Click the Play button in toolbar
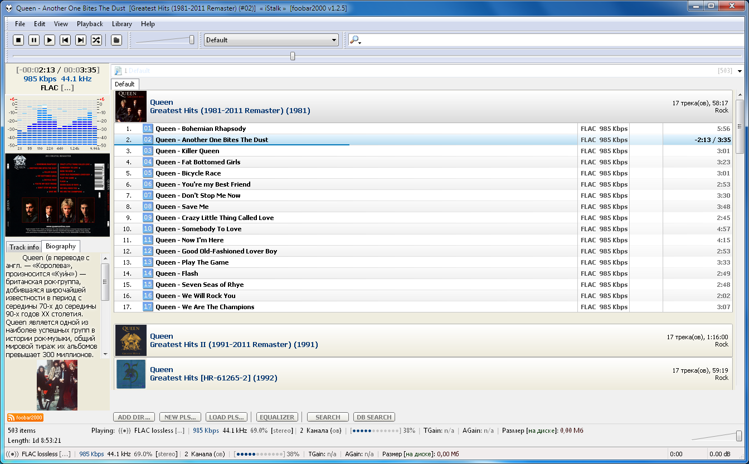This screenshot has height=464, width=749. coord(50,40)
